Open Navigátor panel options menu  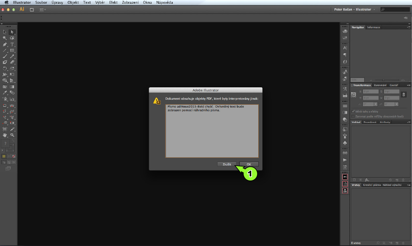409,27
